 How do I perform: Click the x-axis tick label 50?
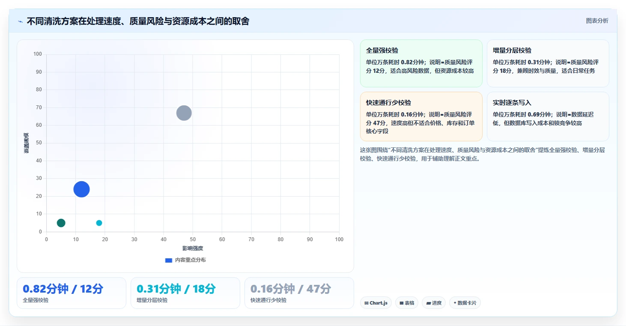click(193, 239)
